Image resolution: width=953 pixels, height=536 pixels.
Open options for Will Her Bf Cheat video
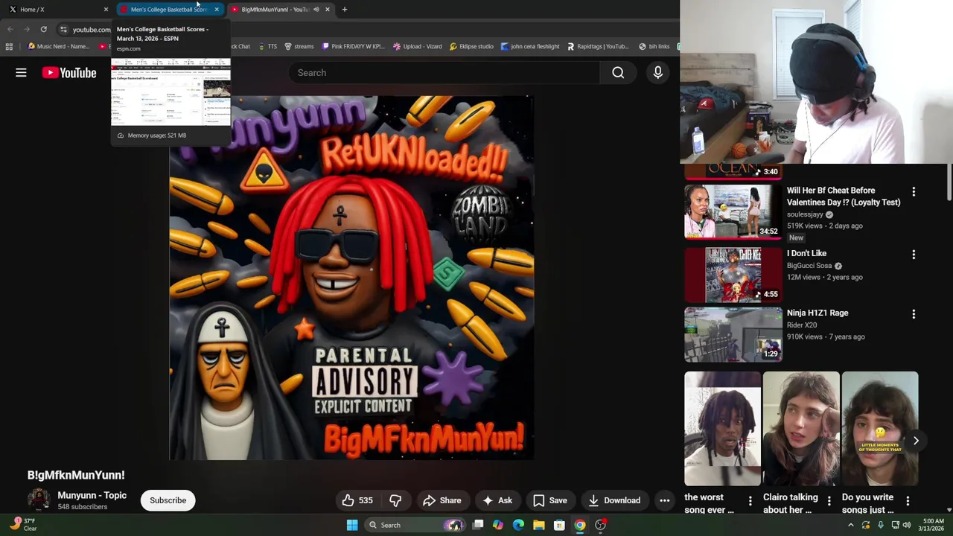click(x=914, y=191)
